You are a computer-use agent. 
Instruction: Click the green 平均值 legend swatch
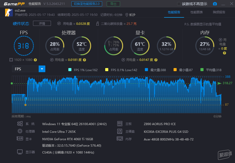pyautogui.click(x=202, y=70)
